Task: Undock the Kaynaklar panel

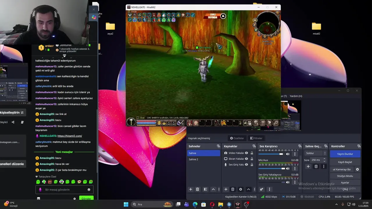Action: pyautogui.click(x=254, y=146)
